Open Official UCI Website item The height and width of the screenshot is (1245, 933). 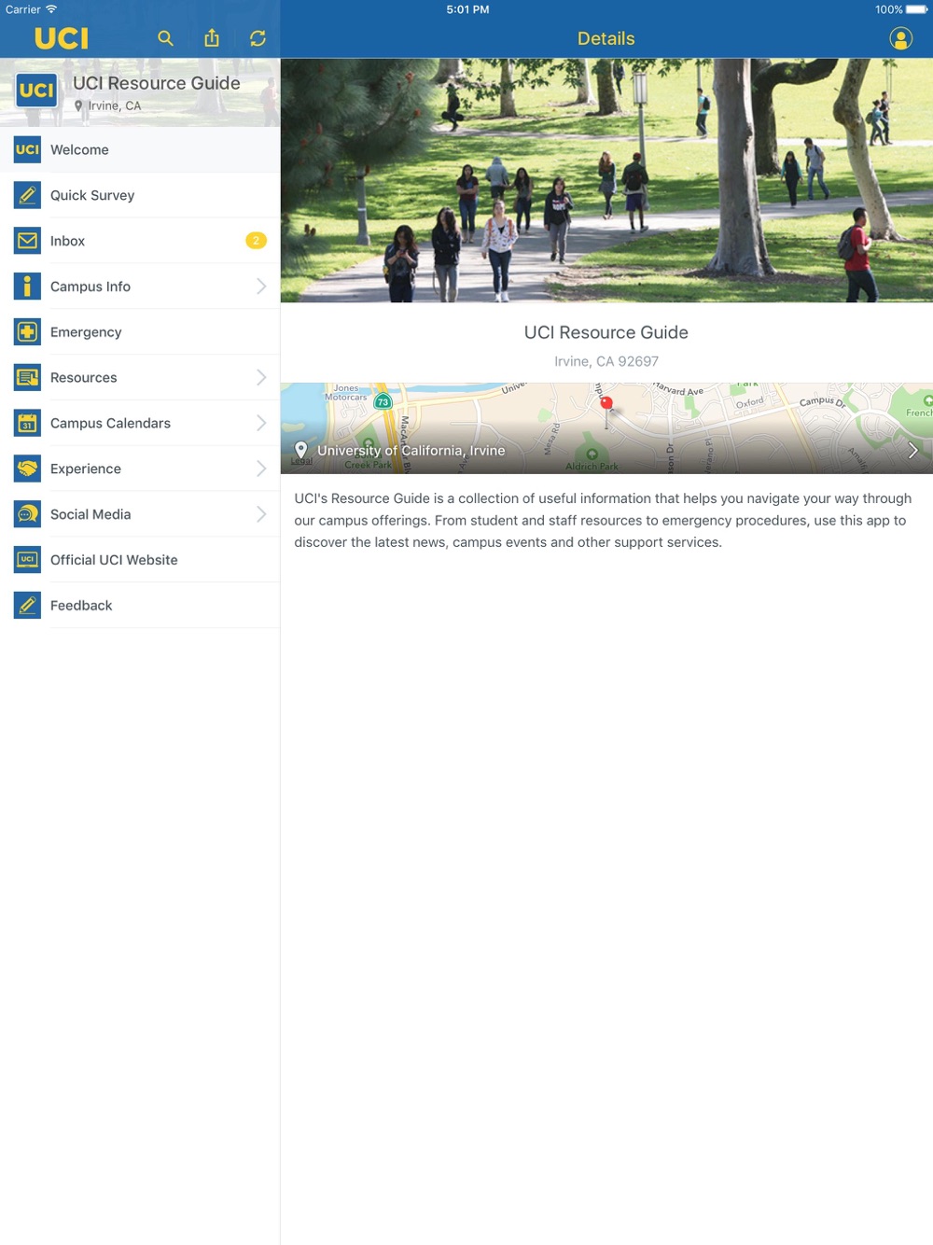coord(140,560)
